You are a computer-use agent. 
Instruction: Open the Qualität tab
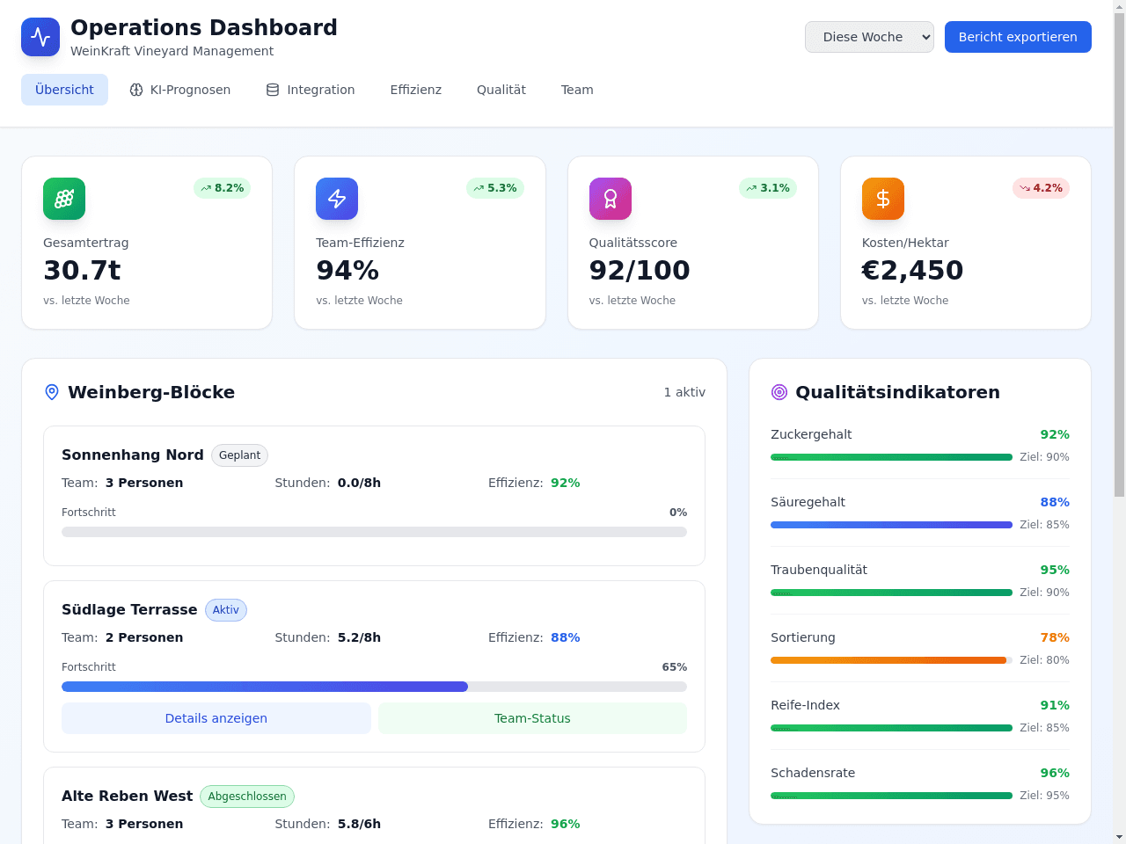tap(501, 90)
